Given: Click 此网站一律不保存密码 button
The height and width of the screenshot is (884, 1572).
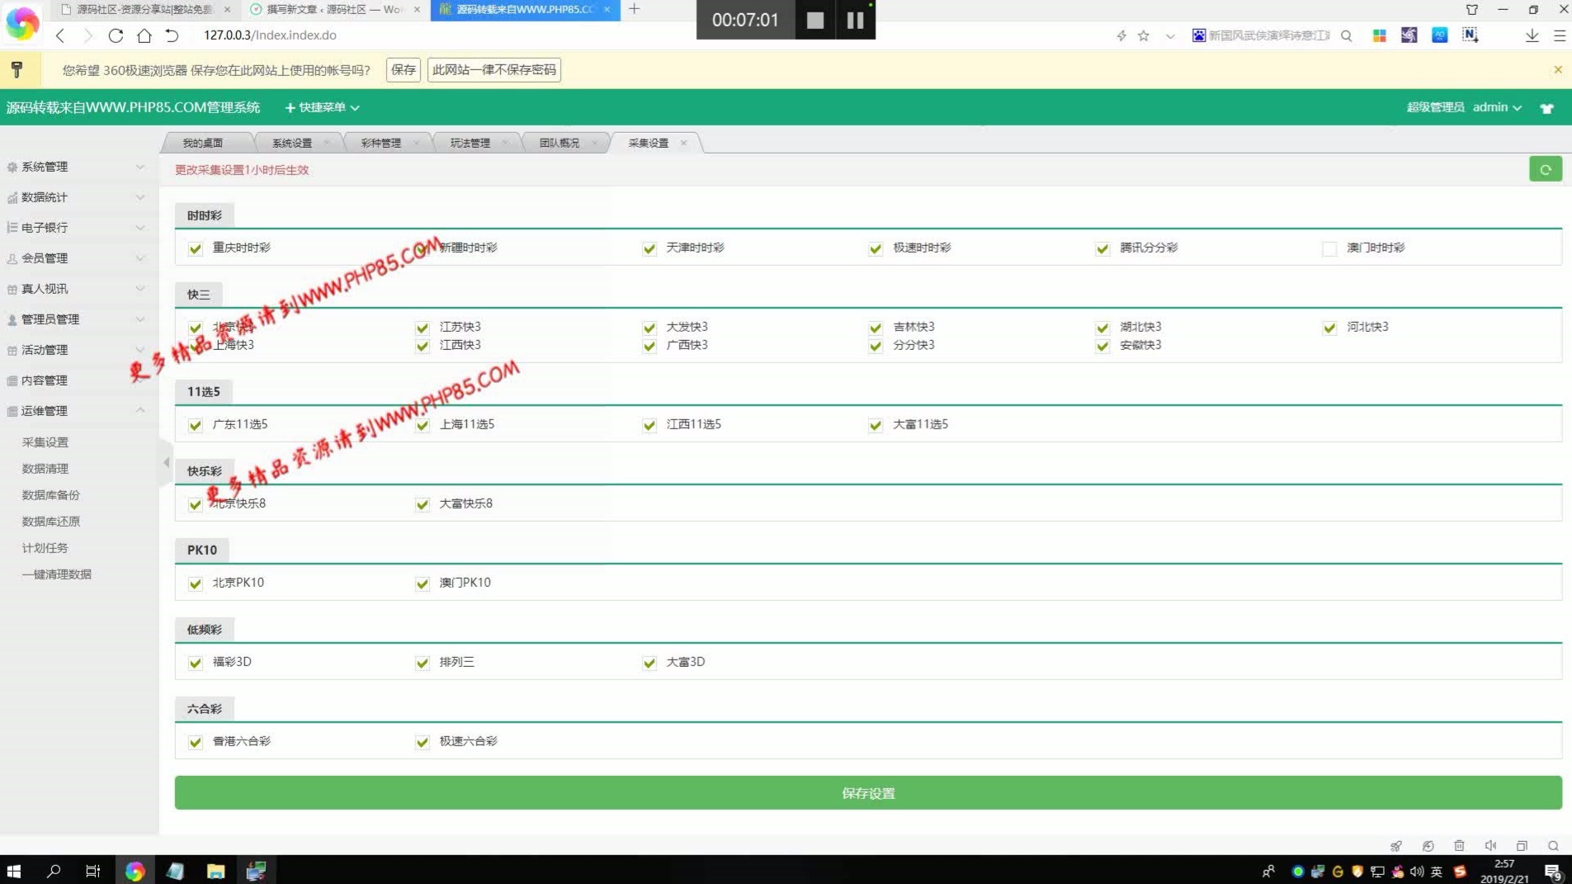Looking at the screenshot, I should 494,70.
